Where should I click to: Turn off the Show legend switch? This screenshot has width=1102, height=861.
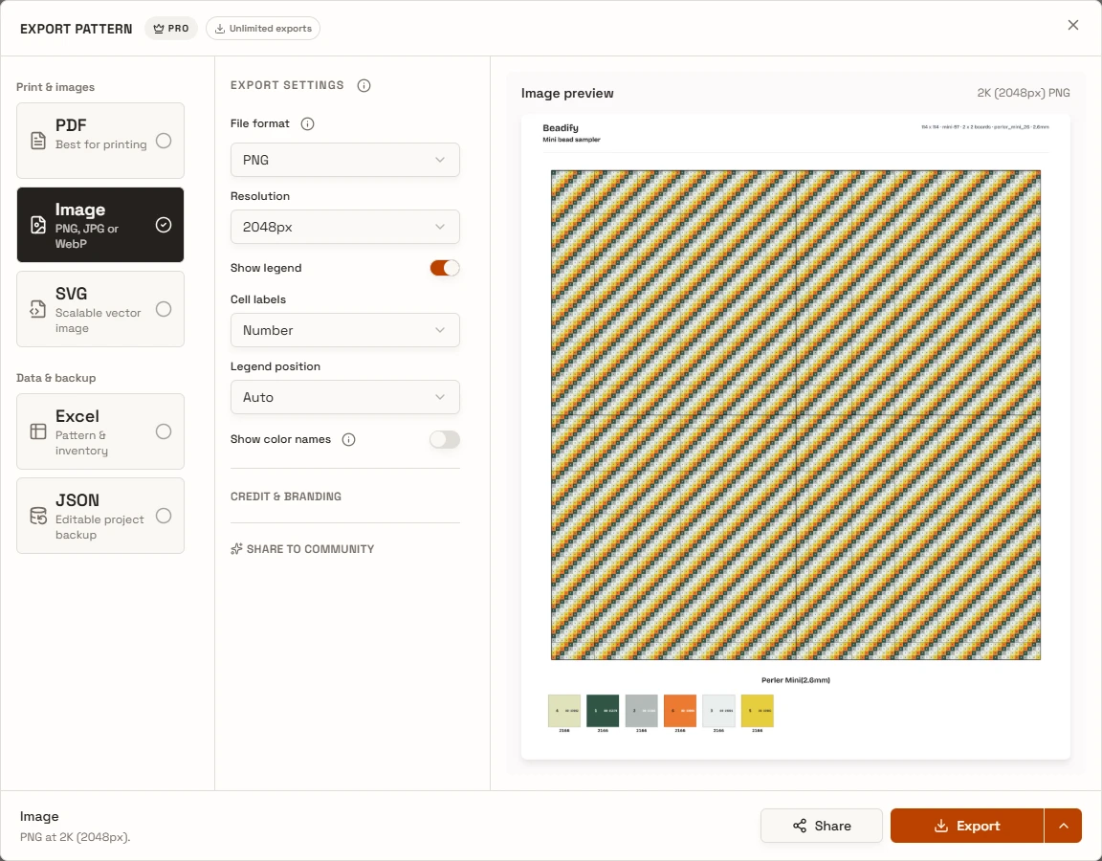pos(445,268)
